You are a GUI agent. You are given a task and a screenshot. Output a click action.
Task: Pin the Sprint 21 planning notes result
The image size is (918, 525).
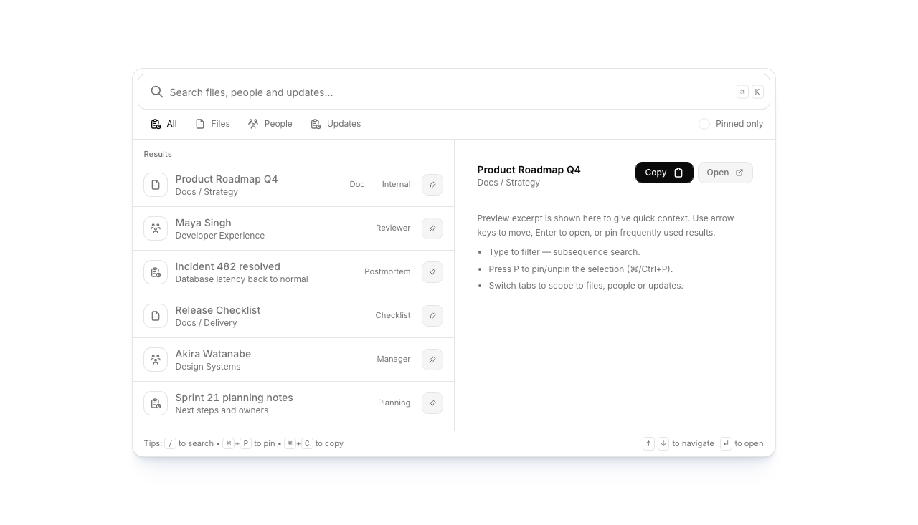[x=432, y=403]
